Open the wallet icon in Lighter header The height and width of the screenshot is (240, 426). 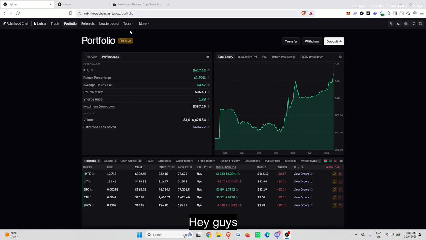tap(421, 23)
